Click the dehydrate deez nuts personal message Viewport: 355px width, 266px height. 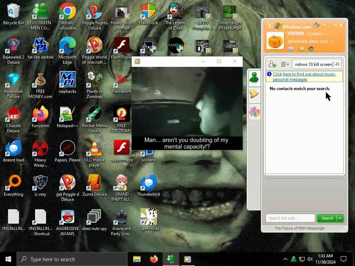(308, 42)
